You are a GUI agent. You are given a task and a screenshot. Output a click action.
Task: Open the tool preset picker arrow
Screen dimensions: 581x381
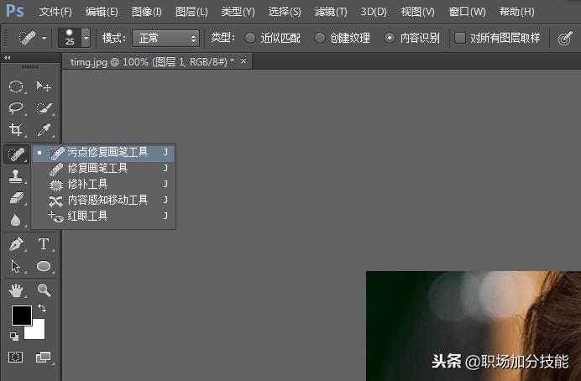pyautogui.click(x=44, y=38)
